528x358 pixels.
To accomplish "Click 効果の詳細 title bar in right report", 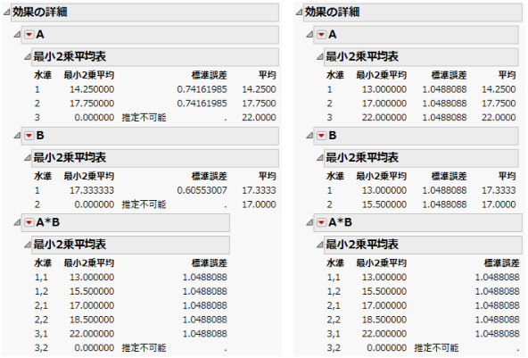I will (x=413, y=12).
